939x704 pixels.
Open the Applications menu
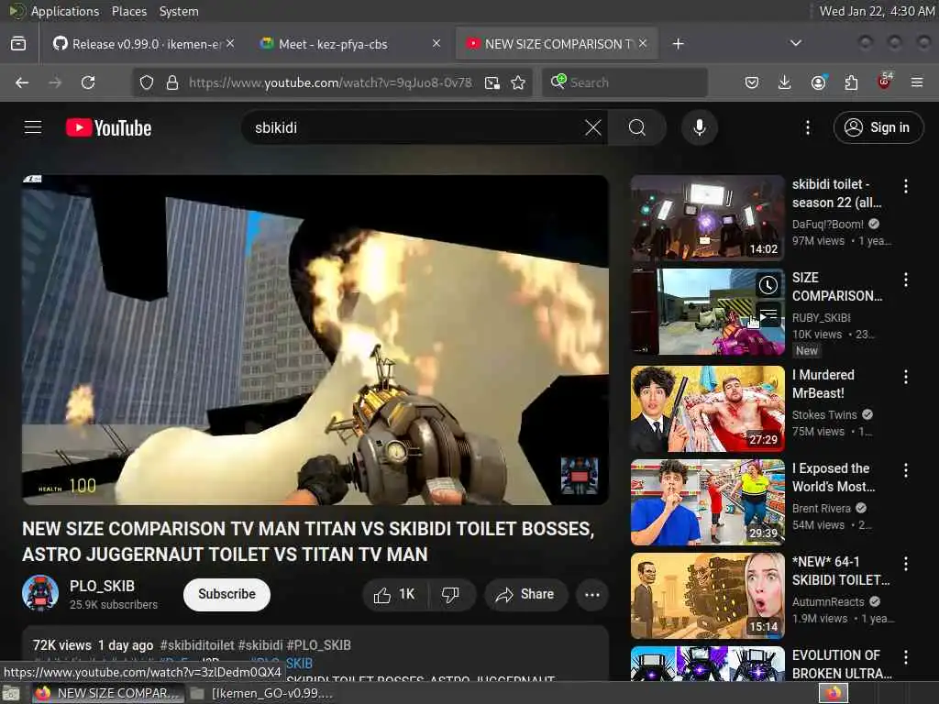pos(65,11)
